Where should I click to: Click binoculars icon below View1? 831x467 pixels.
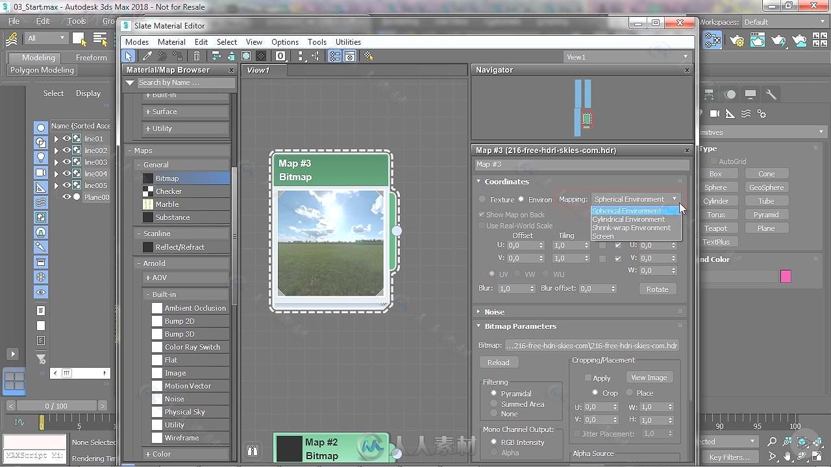click(253, 450)
